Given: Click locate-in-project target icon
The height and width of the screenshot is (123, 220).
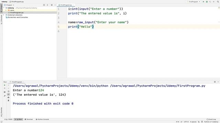Looking at the screenshot, I should [x=44, y=5].
